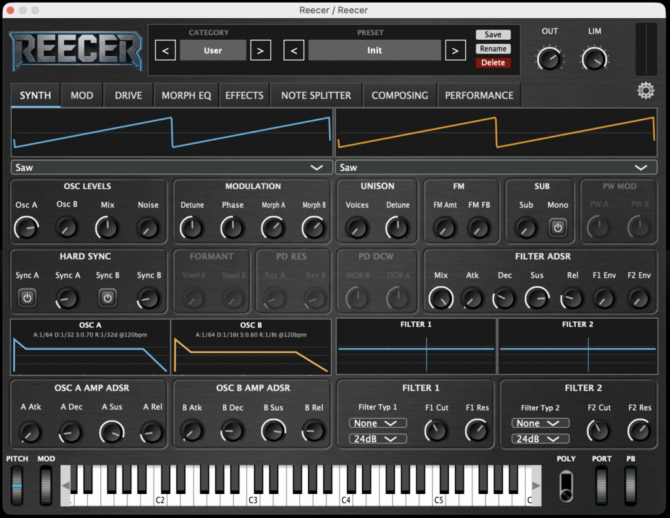Viewport: 670px width, 518px height.
Task: Go to the previous preset arrow
Action: click(294, 50)
